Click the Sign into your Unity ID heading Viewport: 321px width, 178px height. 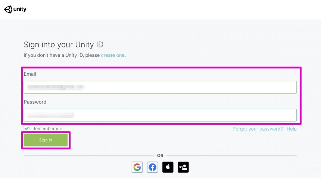coord(63,45)
